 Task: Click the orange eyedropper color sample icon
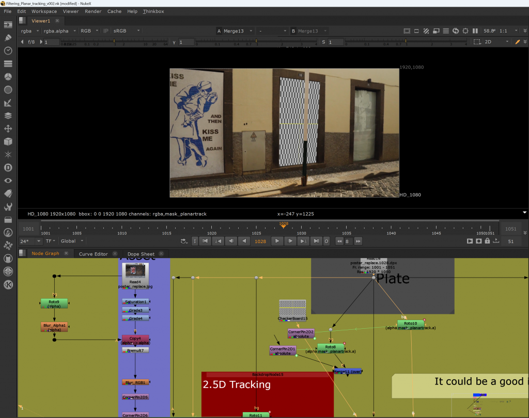click(x=517, y=42)
